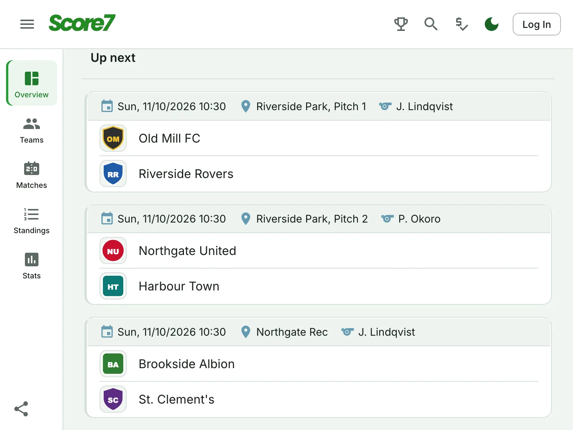Screen dimensions: 573x430
Task: Click the Score7 logo
Action: pos(82,23)
